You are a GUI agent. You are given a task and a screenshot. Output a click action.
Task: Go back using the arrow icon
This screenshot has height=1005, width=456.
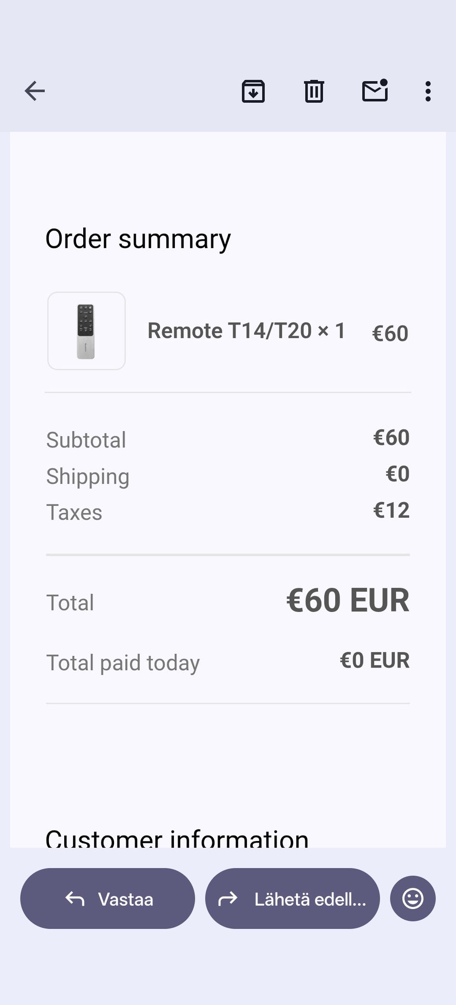click(35, 91)
